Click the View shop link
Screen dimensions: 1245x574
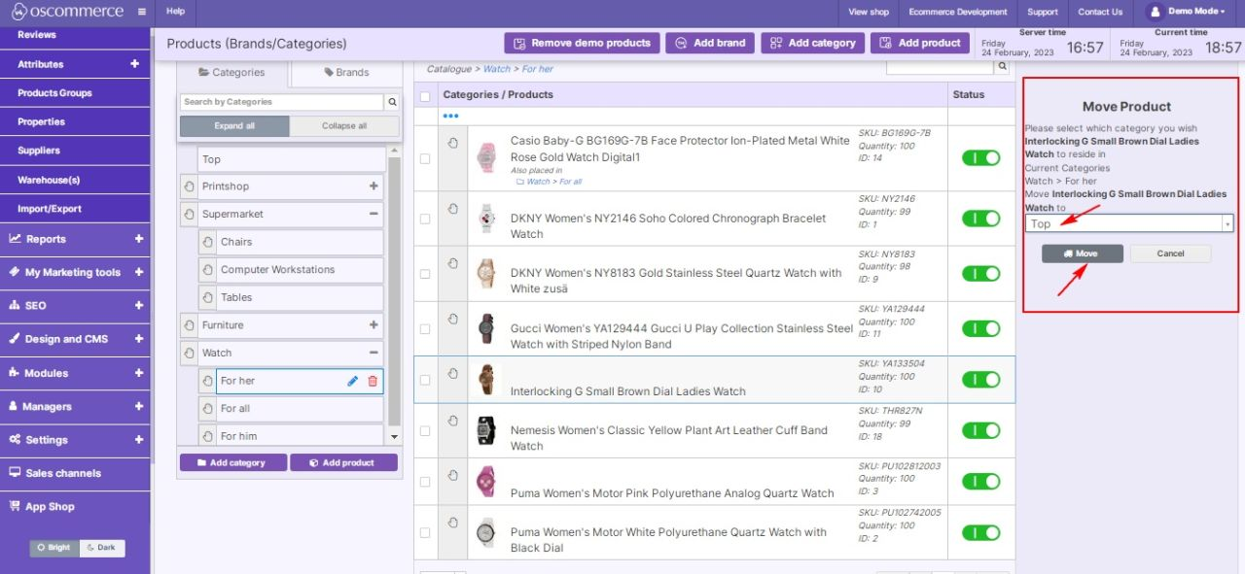(869, 12)
